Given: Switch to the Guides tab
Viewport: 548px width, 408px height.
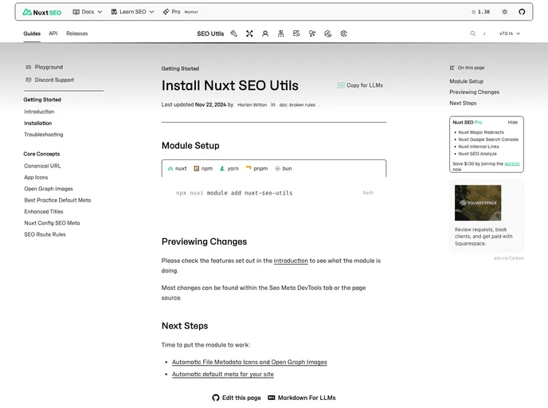Looking at the screenshot, I should [32, 33].
